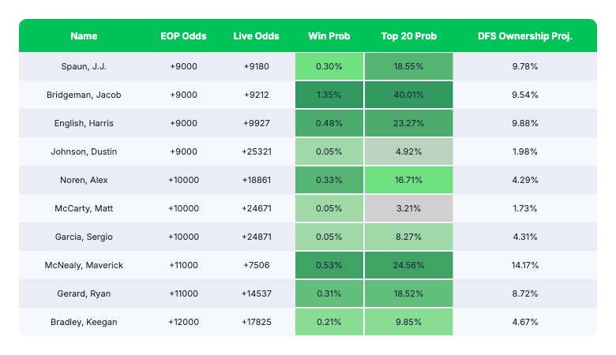The width and height of the screenshot is (616, 355).
Task: Sort by DFS Ownership Proj. header
Action: click(524, 36)
